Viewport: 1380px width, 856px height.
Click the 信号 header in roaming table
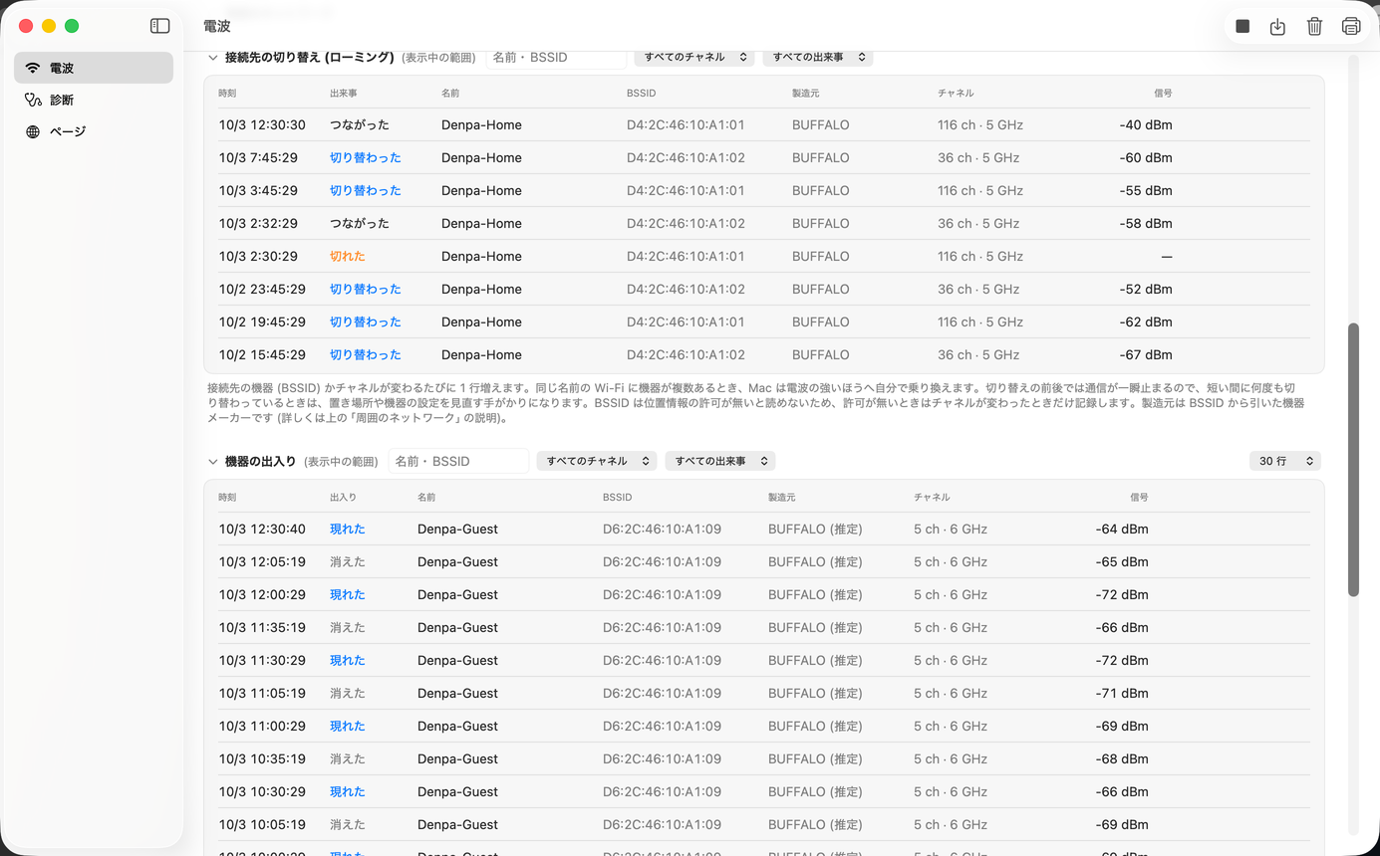pos(1163,93)
